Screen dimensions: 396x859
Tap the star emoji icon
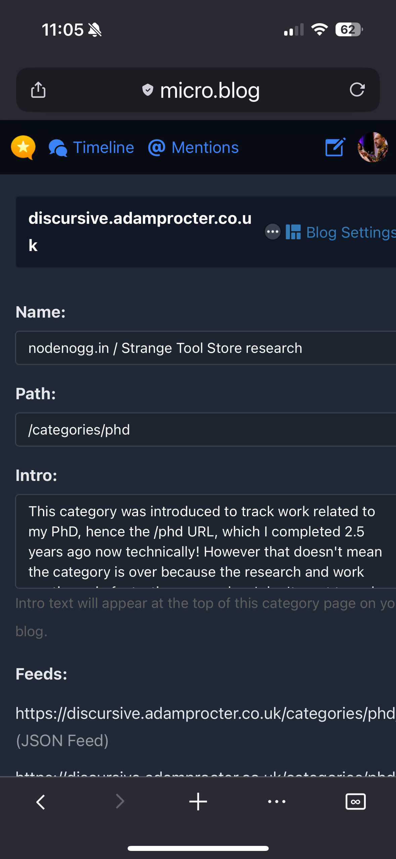point(23,147)
